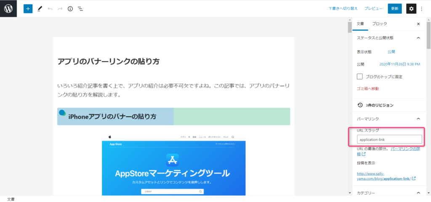Image resolution: width=431 pixels, height=202 pixels.
Task: Click the blue circle icon in the heading
Action: pos(62,113)
